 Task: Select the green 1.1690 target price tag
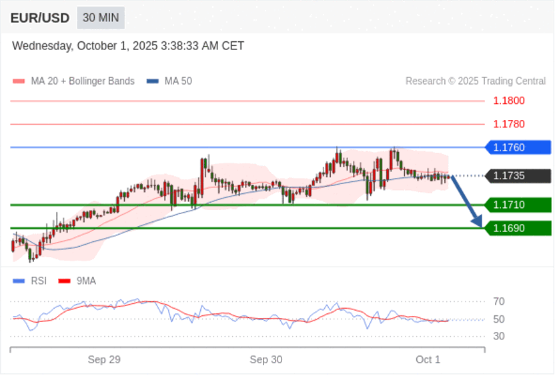coord(518,228)
